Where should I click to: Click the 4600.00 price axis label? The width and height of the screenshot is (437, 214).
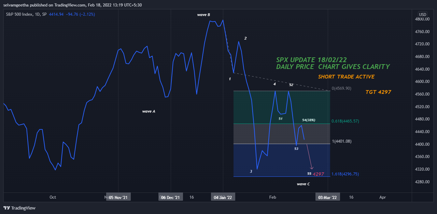(422, 82)
